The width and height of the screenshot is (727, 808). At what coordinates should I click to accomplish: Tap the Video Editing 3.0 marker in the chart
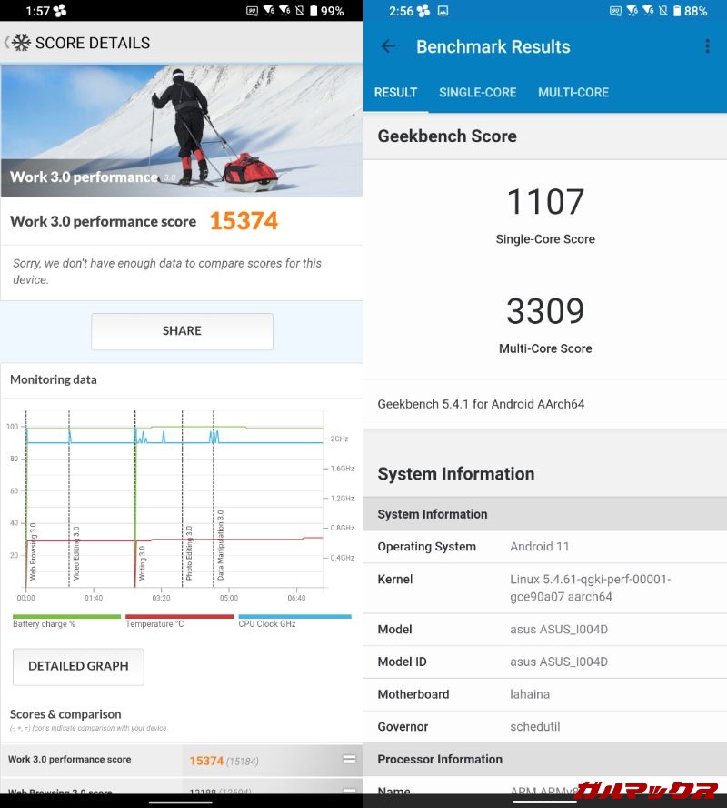click(75, 553)
